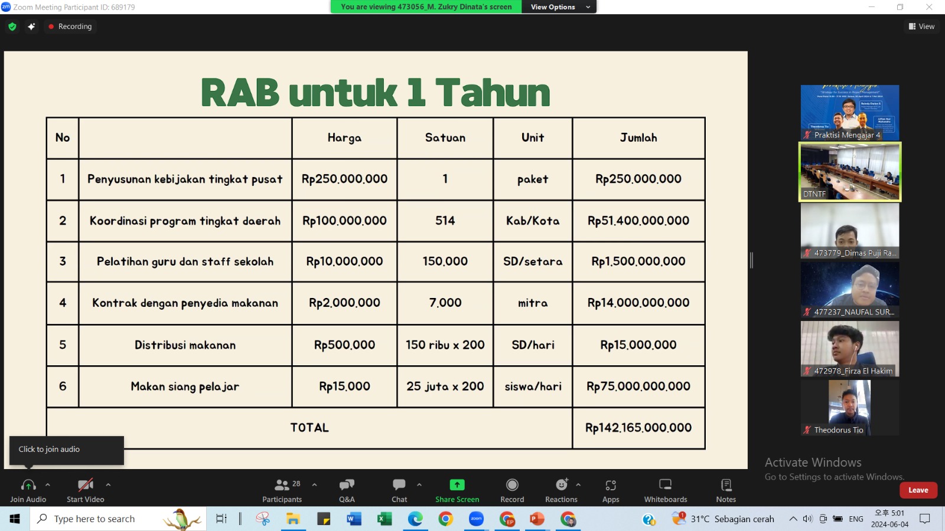Click the taskbar search box

(118, 519)
